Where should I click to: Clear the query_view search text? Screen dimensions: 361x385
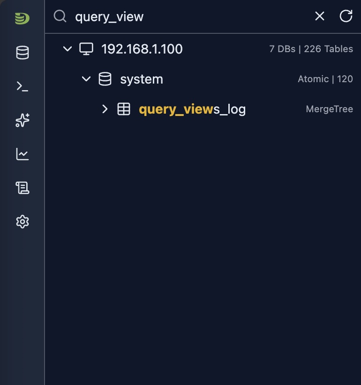click(319, 16)
